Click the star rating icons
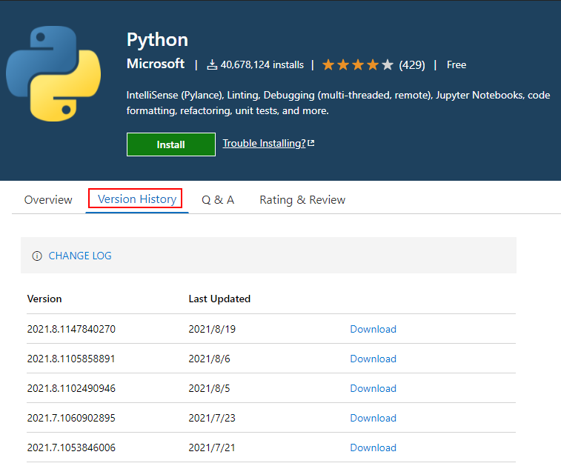The image size is (561, 466). (358, 65)
